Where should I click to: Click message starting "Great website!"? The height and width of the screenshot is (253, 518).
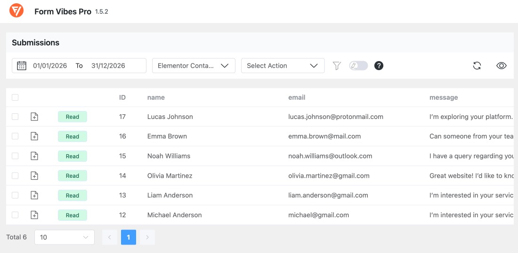[x=471, y=176]
